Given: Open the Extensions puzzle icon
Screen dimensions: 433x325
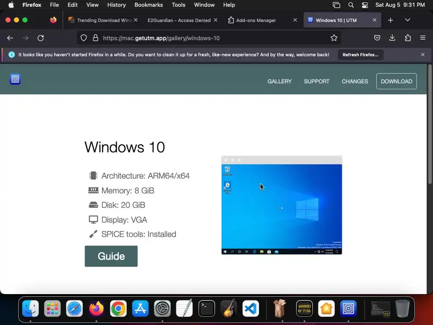Looking at the screenshot, I should click(408, 38).
